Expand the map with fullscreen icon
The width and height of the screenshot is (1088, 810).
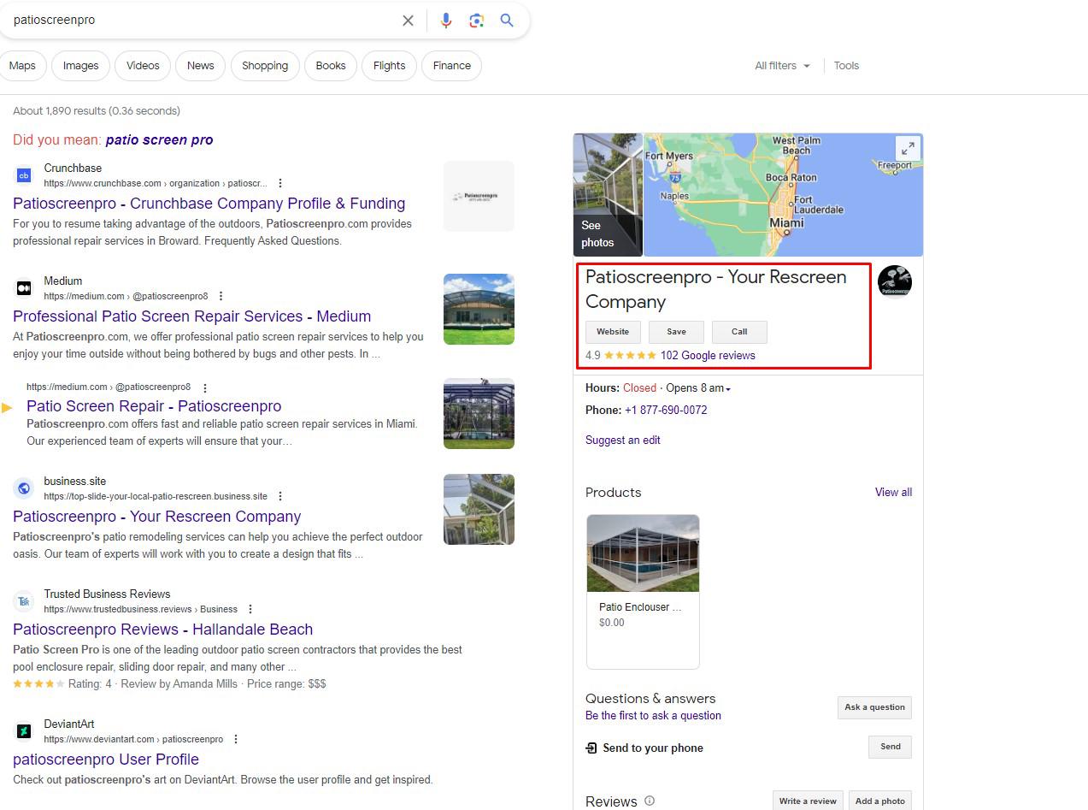tap(908, 148)
